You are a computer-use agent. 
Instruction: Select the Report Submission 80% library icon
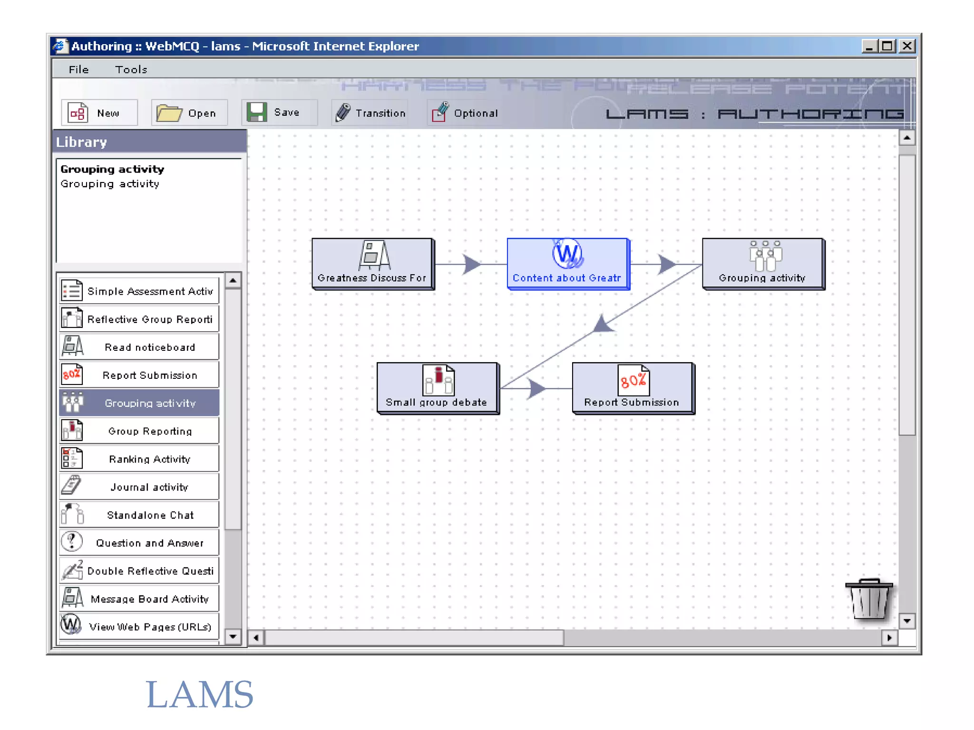(72, 375)
